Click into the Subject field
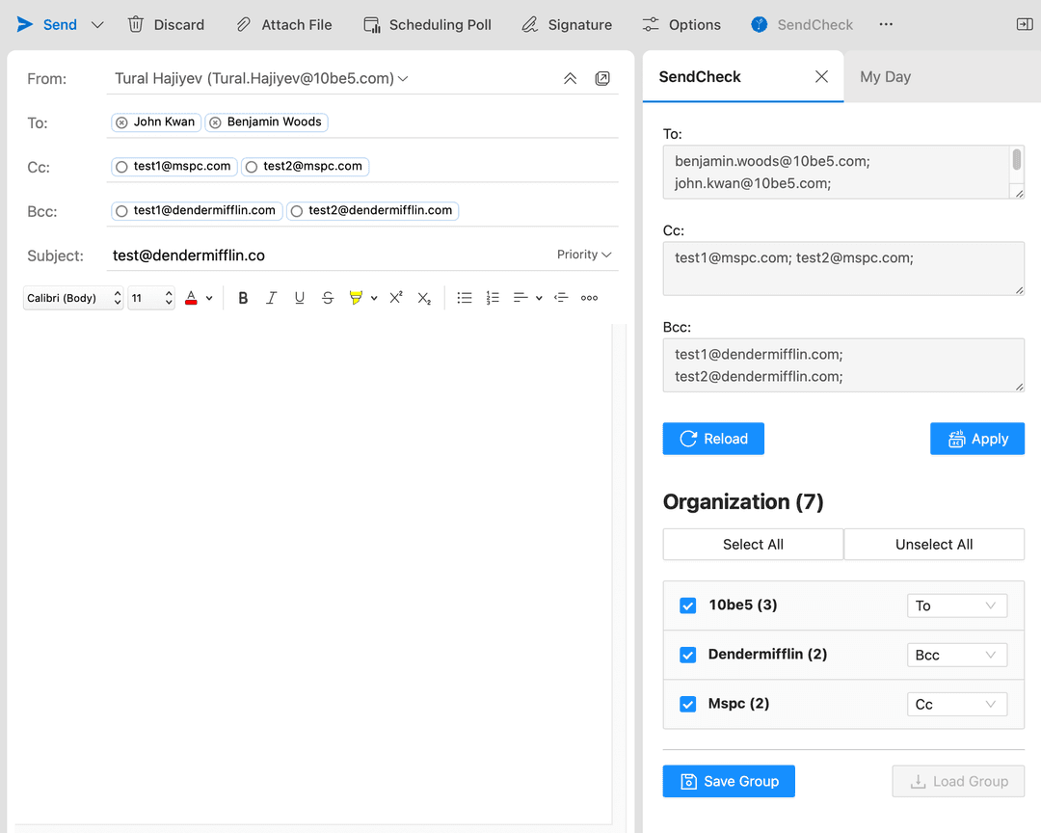The height and width of the screenshot is (833, 1041). [328, 255]
